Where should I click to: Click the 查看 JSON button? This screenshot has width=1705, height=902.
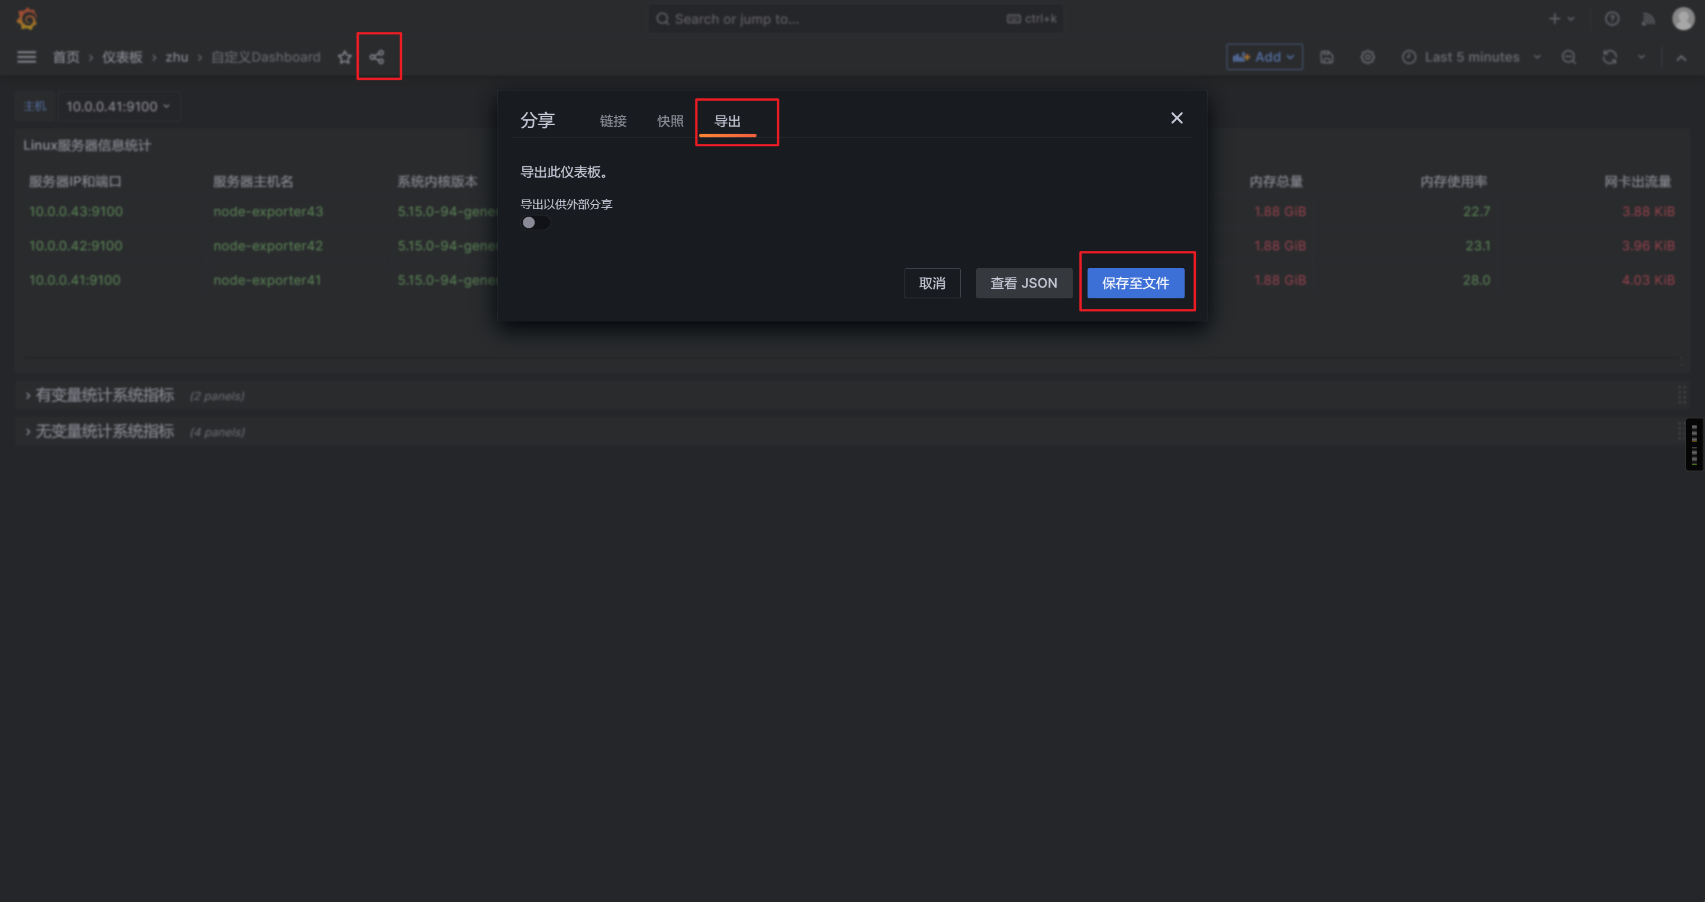[x=1023, y=284]
